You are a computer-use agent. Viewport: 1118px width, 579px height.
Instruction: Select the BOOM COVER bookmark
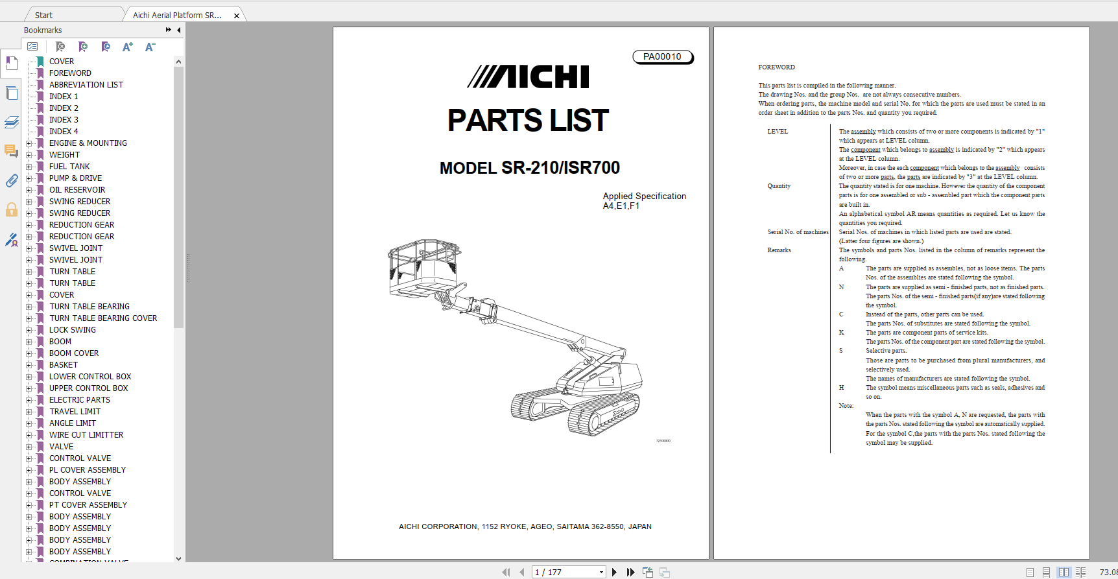74,353
